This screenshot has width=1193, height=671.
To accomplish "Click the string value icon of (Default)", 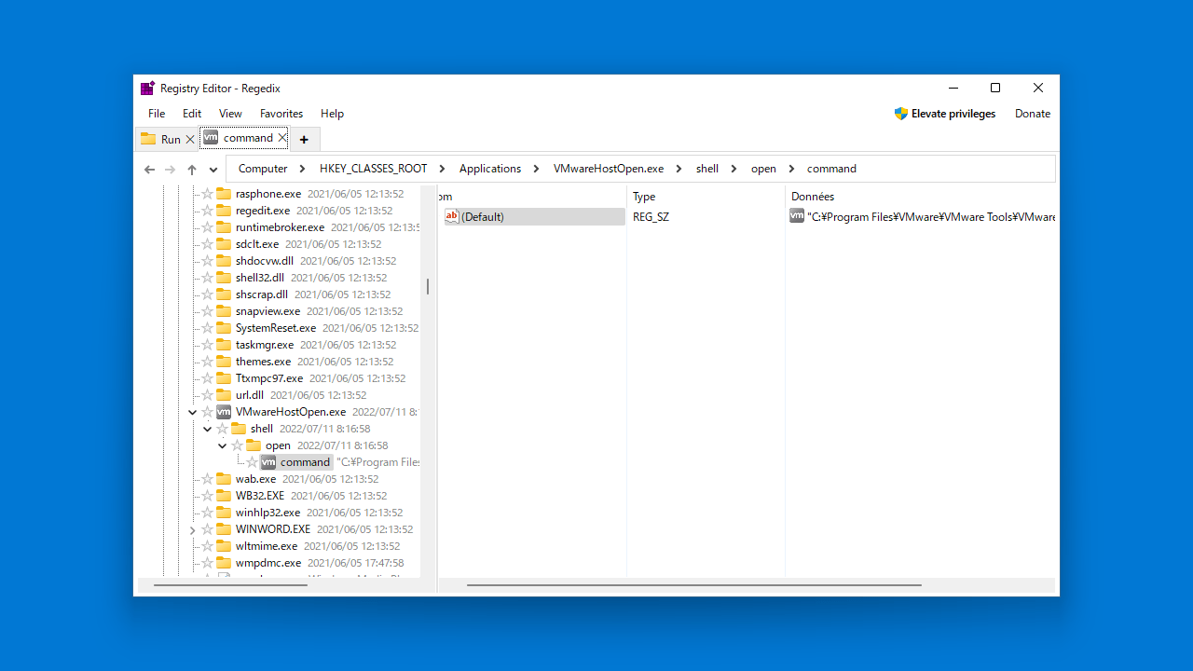I will pos(452,216).
